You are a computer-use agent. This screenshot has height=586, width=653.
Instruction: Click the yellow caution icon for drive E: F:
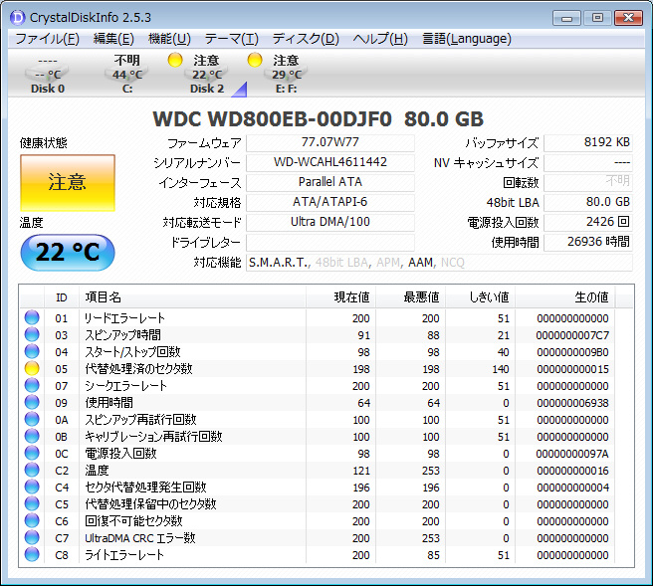tap(255, 61)
